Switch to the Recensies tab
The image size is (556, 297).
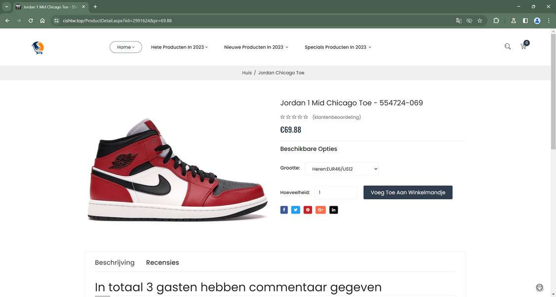[x=162, y=262]
